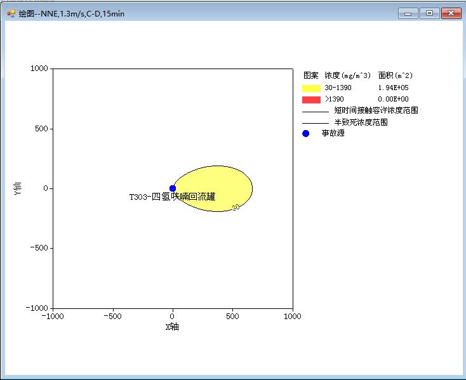This screenshot has height=380, width=466.
Task: Click the area value '1.94E+05'
Action: (393, 88)
